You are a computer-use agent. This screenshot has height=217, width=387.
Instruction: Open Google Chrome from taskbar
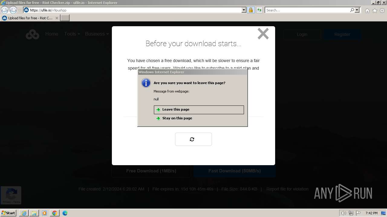click(x=55, y=213)
